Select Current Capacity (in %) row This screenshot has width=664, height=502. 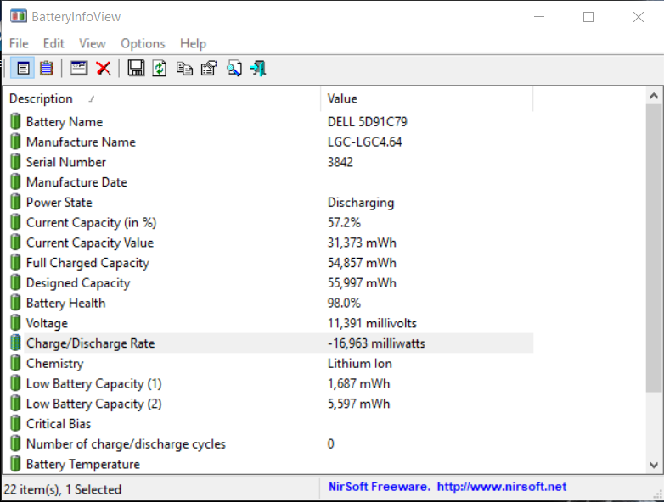pyautogui.click(x=268, y=222)
